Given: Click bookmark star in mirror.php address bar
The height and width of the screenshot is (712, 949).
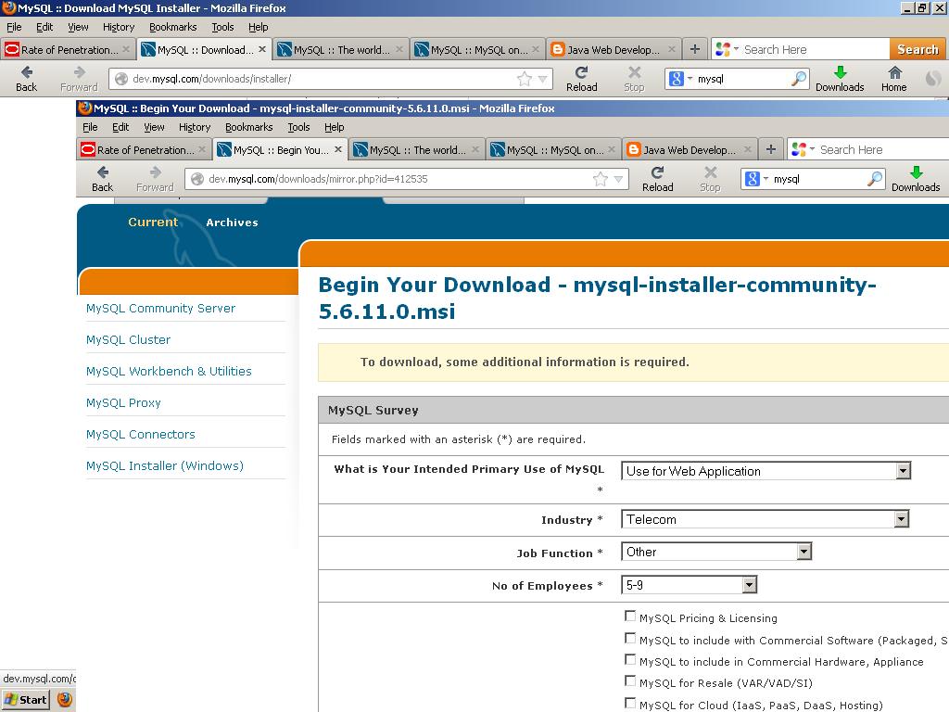Looking at the screenshot, I should click(601, 179).
